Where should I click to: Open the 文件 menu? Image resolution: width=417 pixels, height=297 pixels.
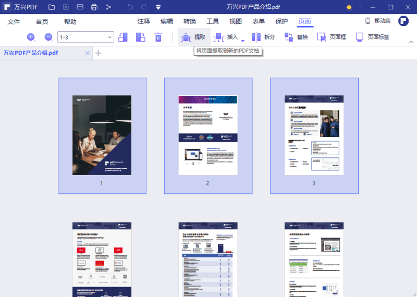point(14,21)
